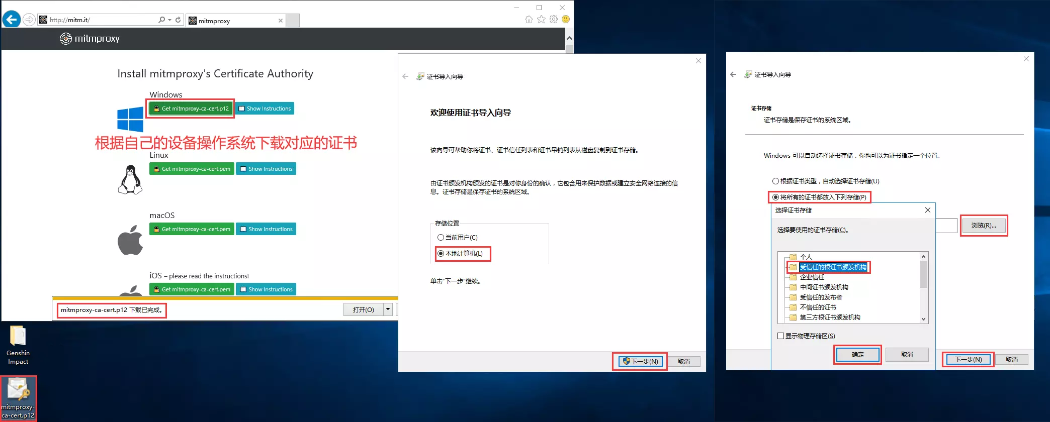
Task: Cancel the welcome certificate wizard
Action: (x=684, y=361)
